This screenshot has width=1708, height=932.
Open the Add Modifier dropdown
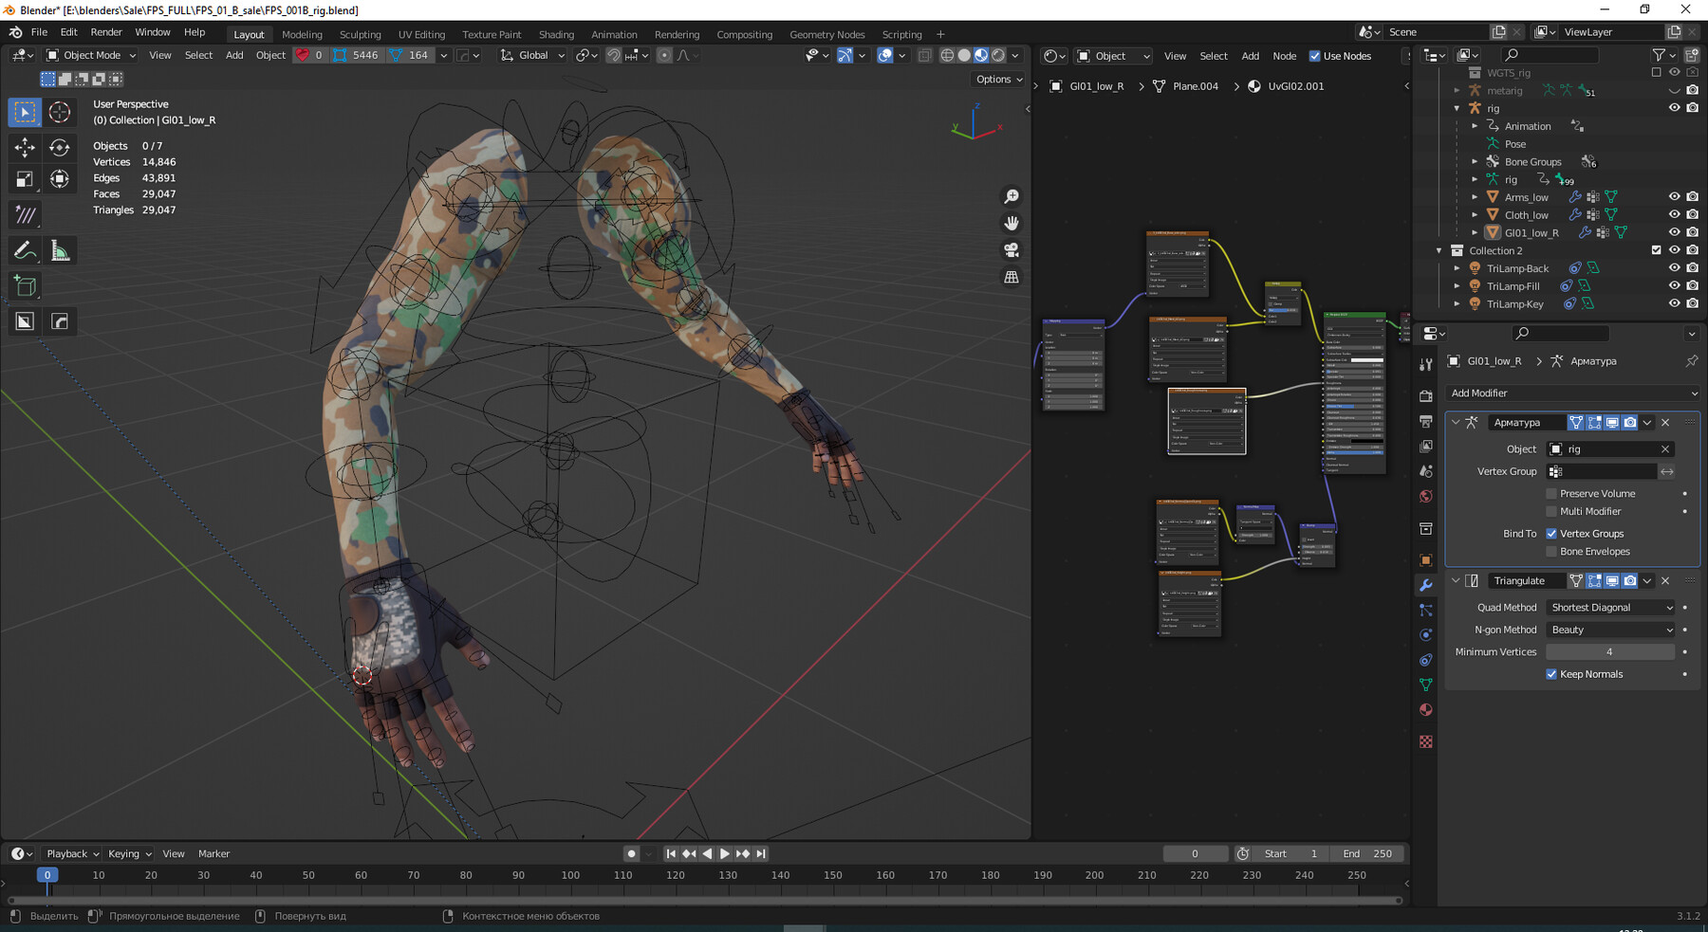(1572, 393)
